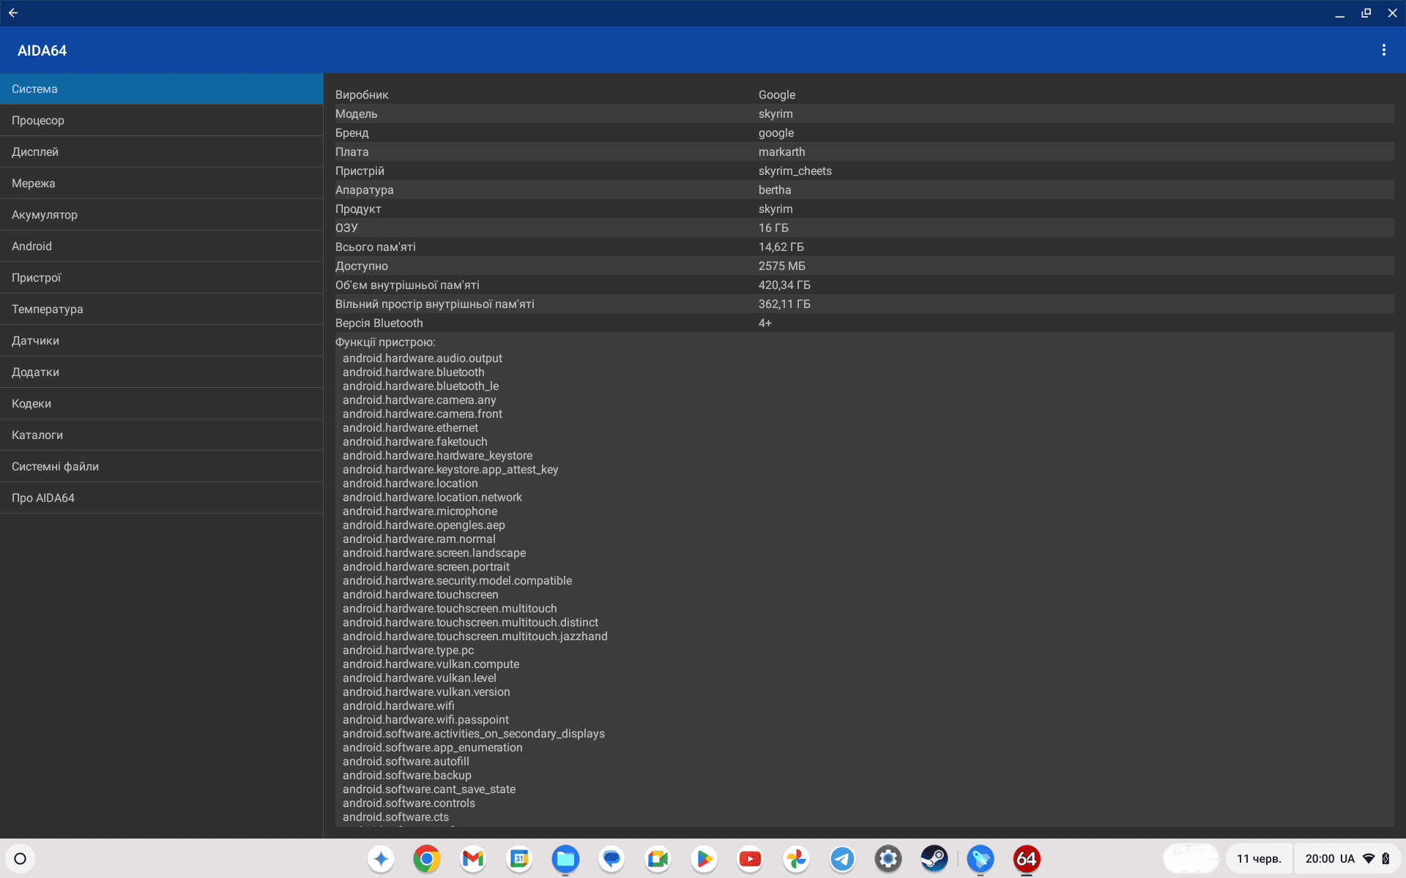Screen dimensions: 1406x878
Task: Open the Пристрої section
Action: point(161,277)
